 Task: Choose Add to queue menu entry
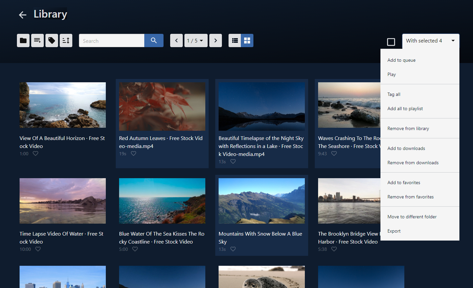click(x=420, y=60)
